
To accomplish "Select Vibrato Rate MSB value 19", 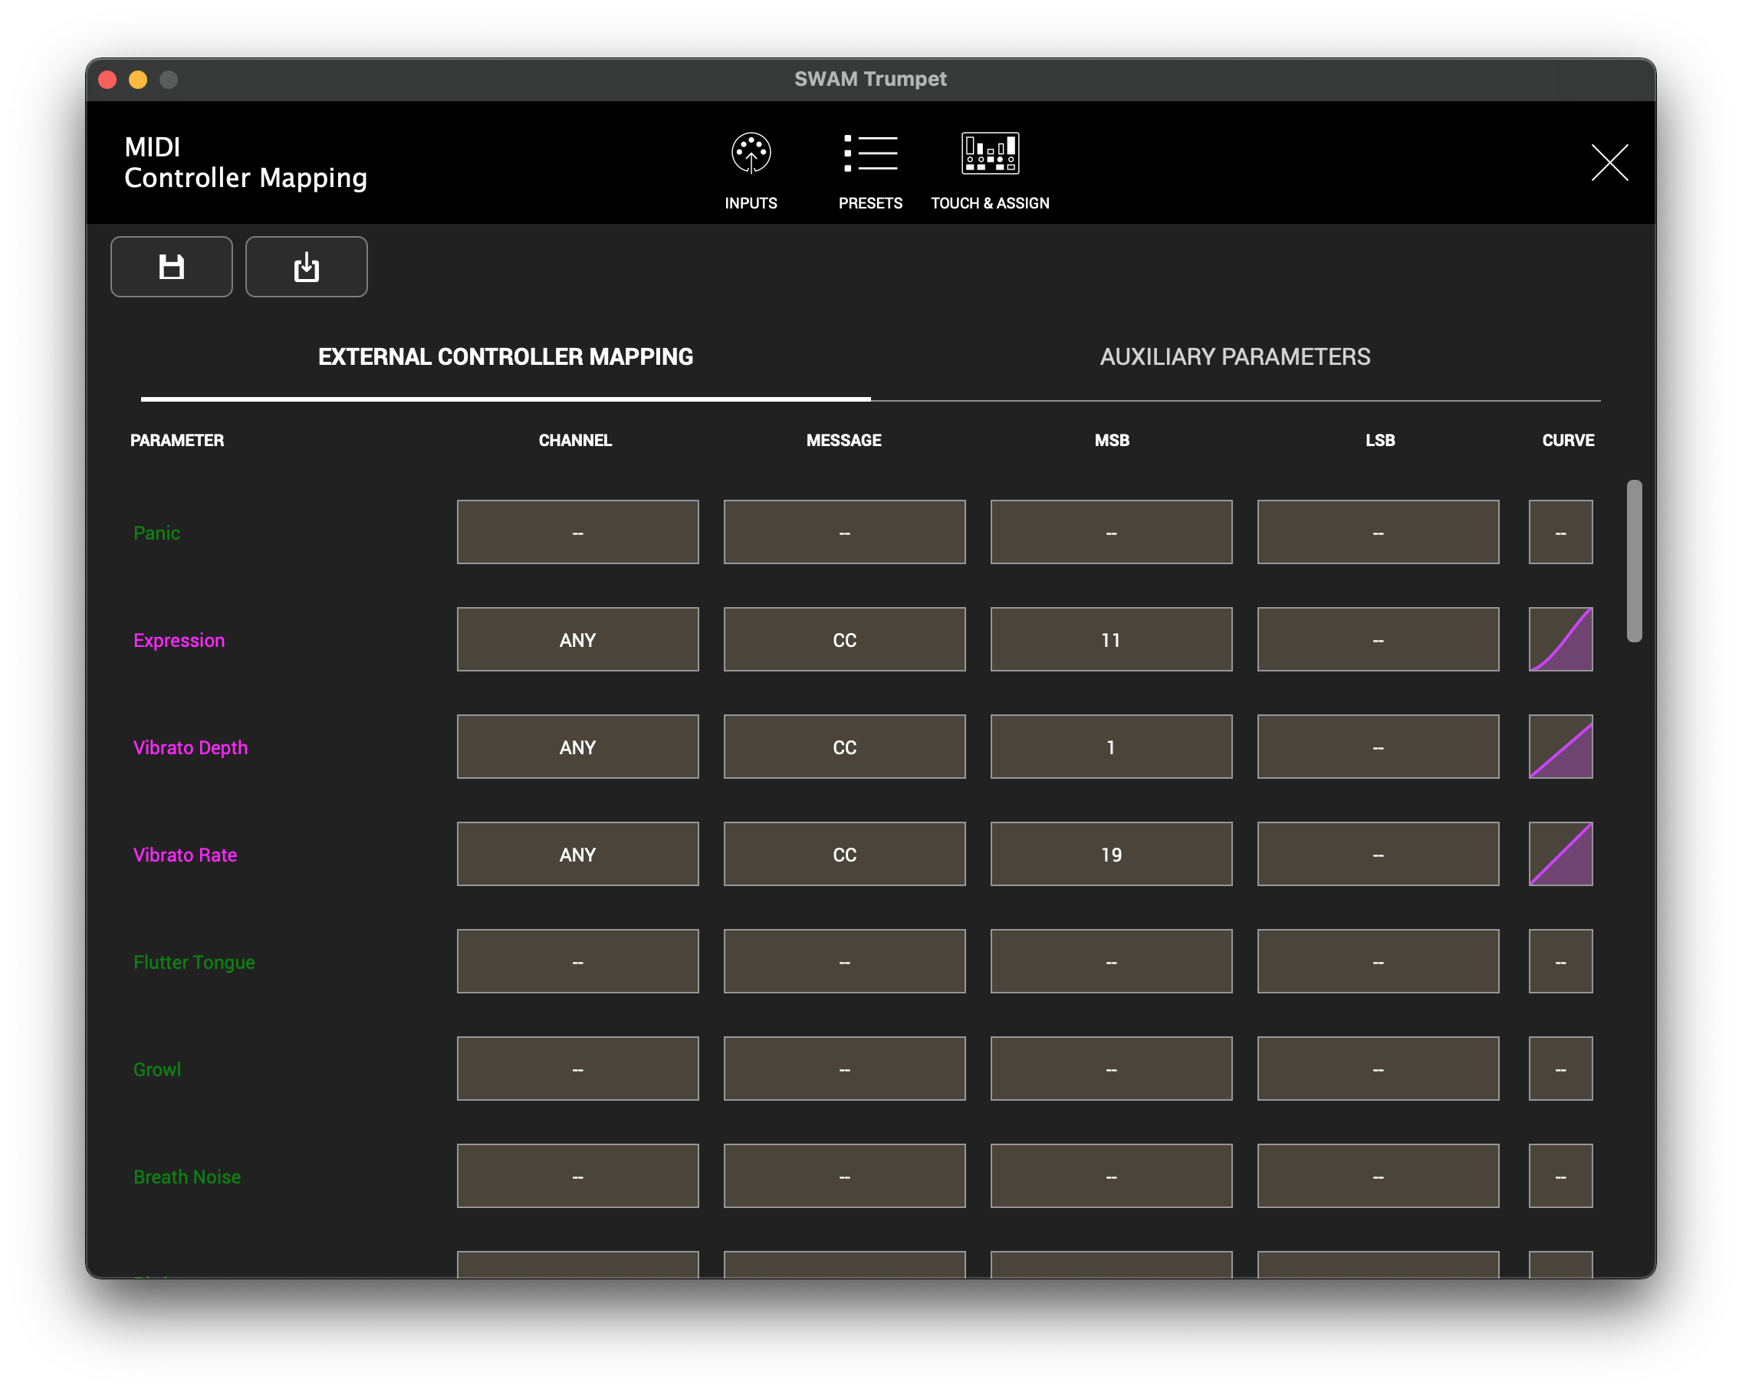I will coord(1111,854).
